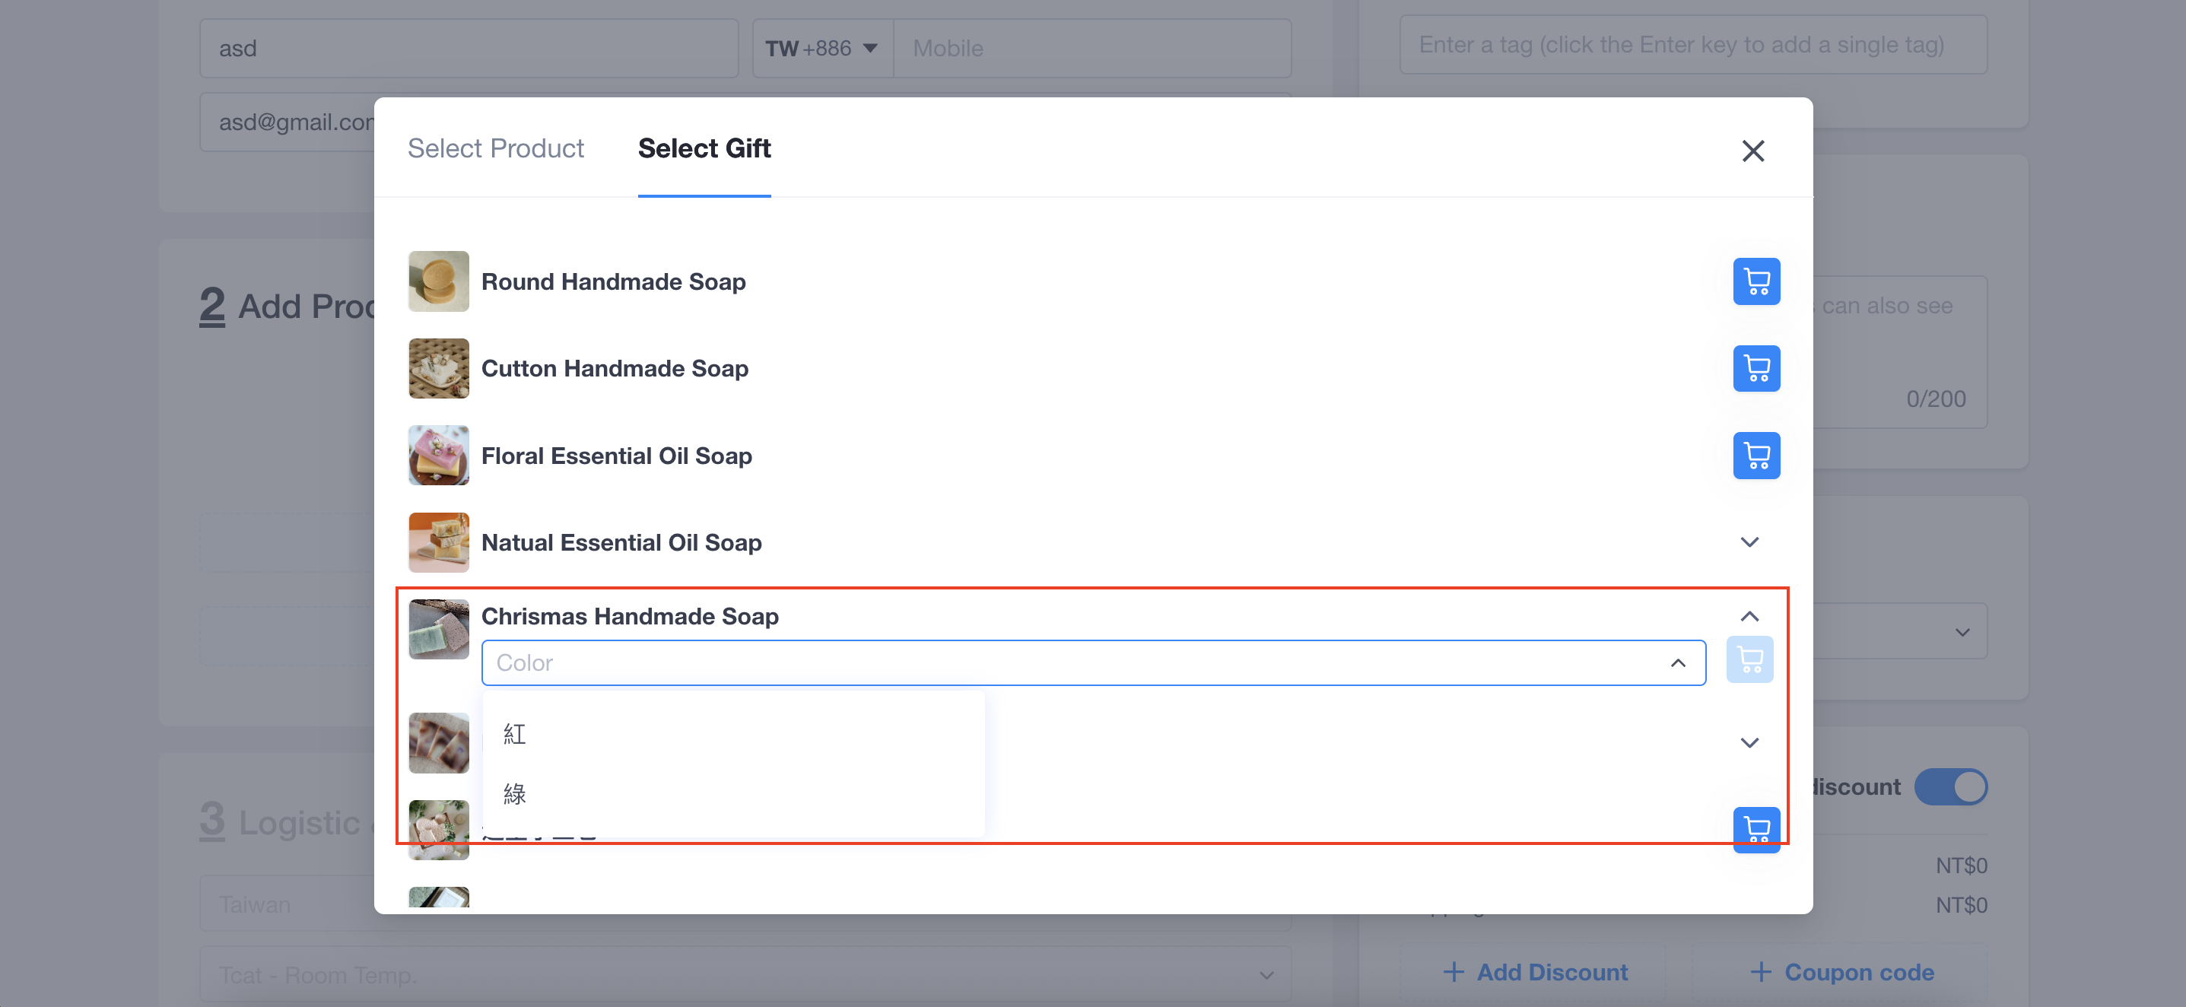Click the Floral Essential Oil Soap image
This screenshot has width=2186, height=1007.
(x=439, y=456)
